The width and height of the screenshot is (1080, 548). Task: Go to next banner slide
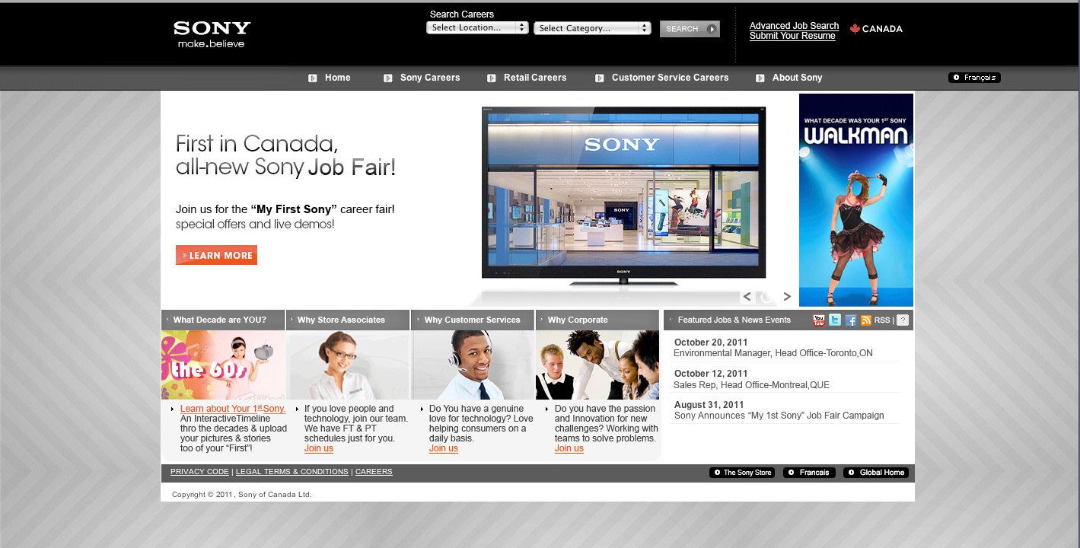pos(787,297)
